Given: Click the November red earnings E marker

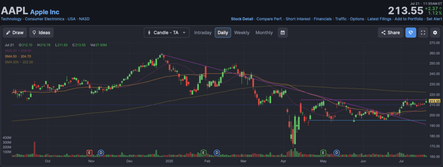Looking at the screenshot, I should [89, 153].
